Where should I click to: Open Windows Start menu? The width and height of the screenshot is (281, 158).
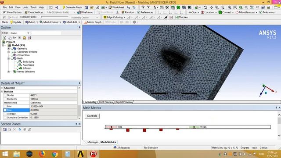5,154
